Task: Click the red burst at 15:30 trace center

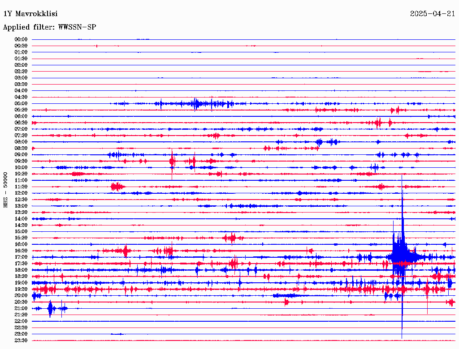Action: pos(233,238)
